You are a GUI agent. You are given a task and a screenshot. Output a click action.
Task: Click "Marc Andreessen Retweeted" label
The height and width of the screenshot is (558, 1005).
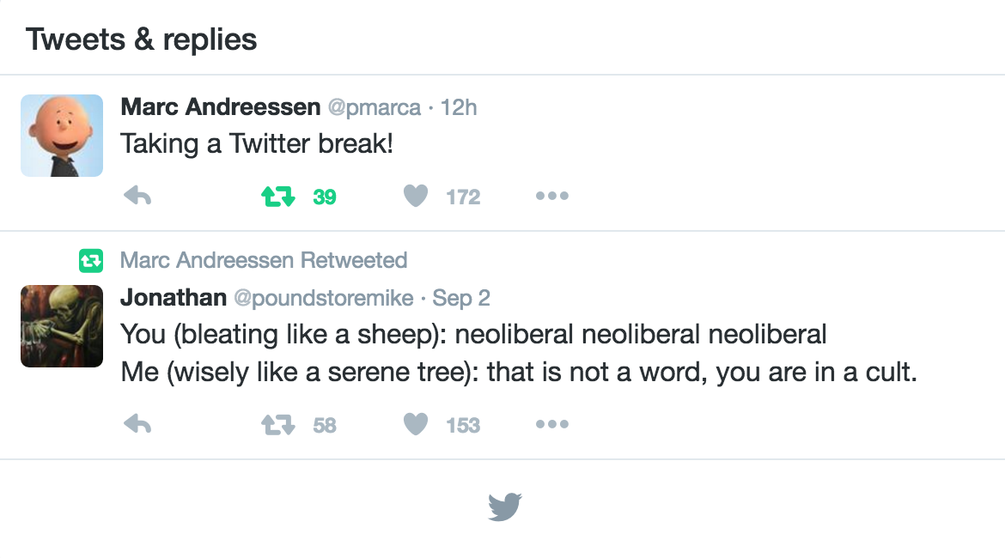point(264,260)
